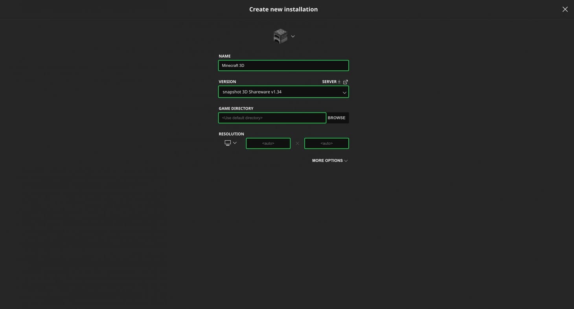The height and width of the screenshot is (309, 574).
Task: Click the grass block thumbnail above the form
Action: click(x=280, y=35)
